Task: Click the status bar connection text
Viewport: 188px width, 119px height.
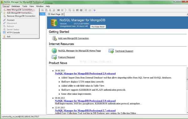Action: click(x=20, y=117)
